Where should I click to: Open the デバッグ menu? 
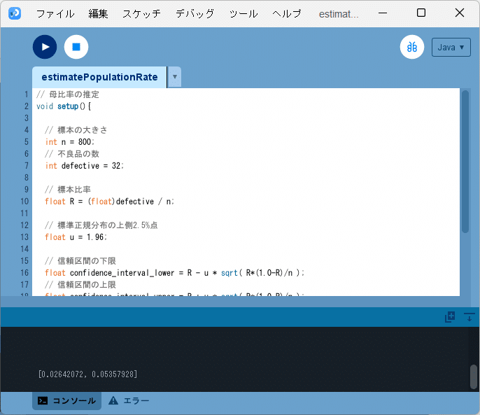[195, 14]
